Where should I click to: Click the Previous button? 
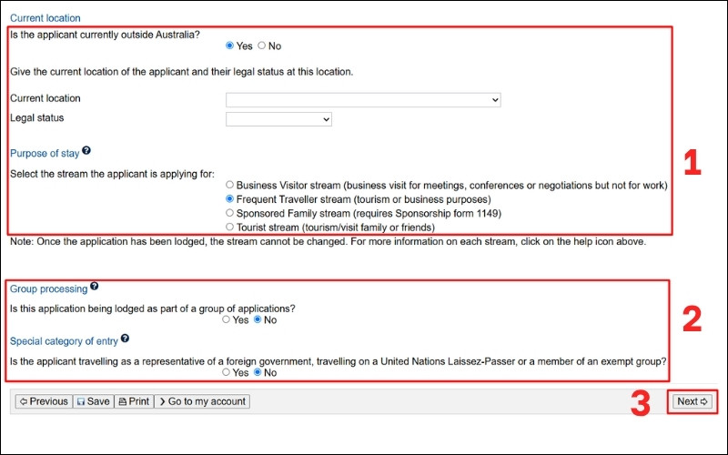pyautogui.click(x=43, y=401)
